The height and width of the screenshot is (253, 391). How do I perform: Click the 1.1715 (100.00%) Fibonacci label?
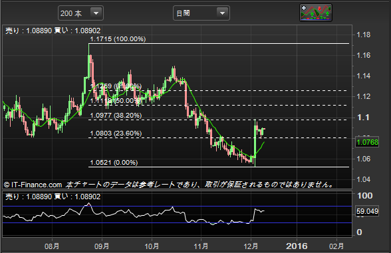coord(118,39)
